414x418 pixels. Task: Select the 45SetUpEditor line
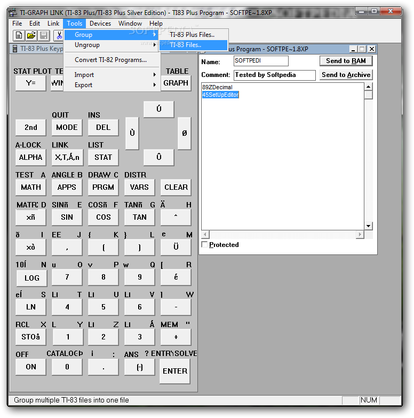click(x=220, y=95)
